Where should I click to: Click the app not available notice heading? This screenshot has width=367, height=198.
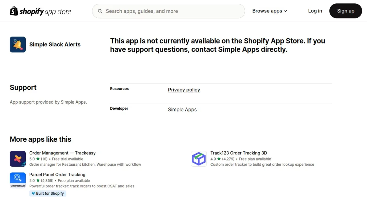coord(217,45)
